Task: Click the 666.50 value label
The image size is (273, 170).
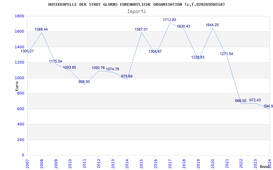Action: [241, 101]
